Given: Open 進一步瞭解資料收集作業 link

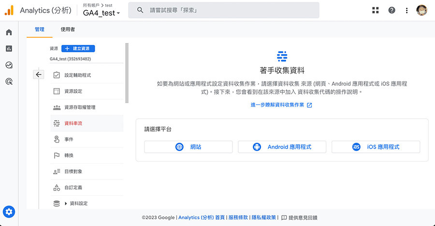Looking at the screenshot, I should (281, 105).
